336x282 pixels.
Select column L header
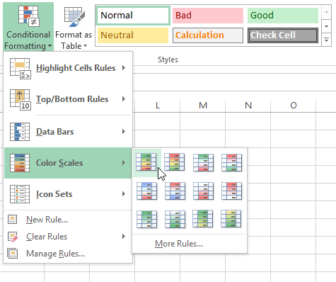tap(158, 106)
